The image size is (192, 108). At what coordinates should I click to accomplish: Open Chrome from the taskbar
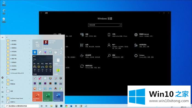[x=66, y=106]
